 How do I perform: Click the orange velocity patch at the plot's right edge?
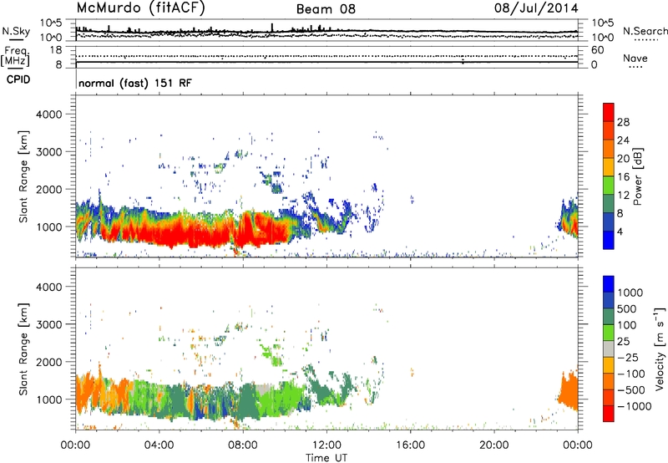click(x=569, y=391)
